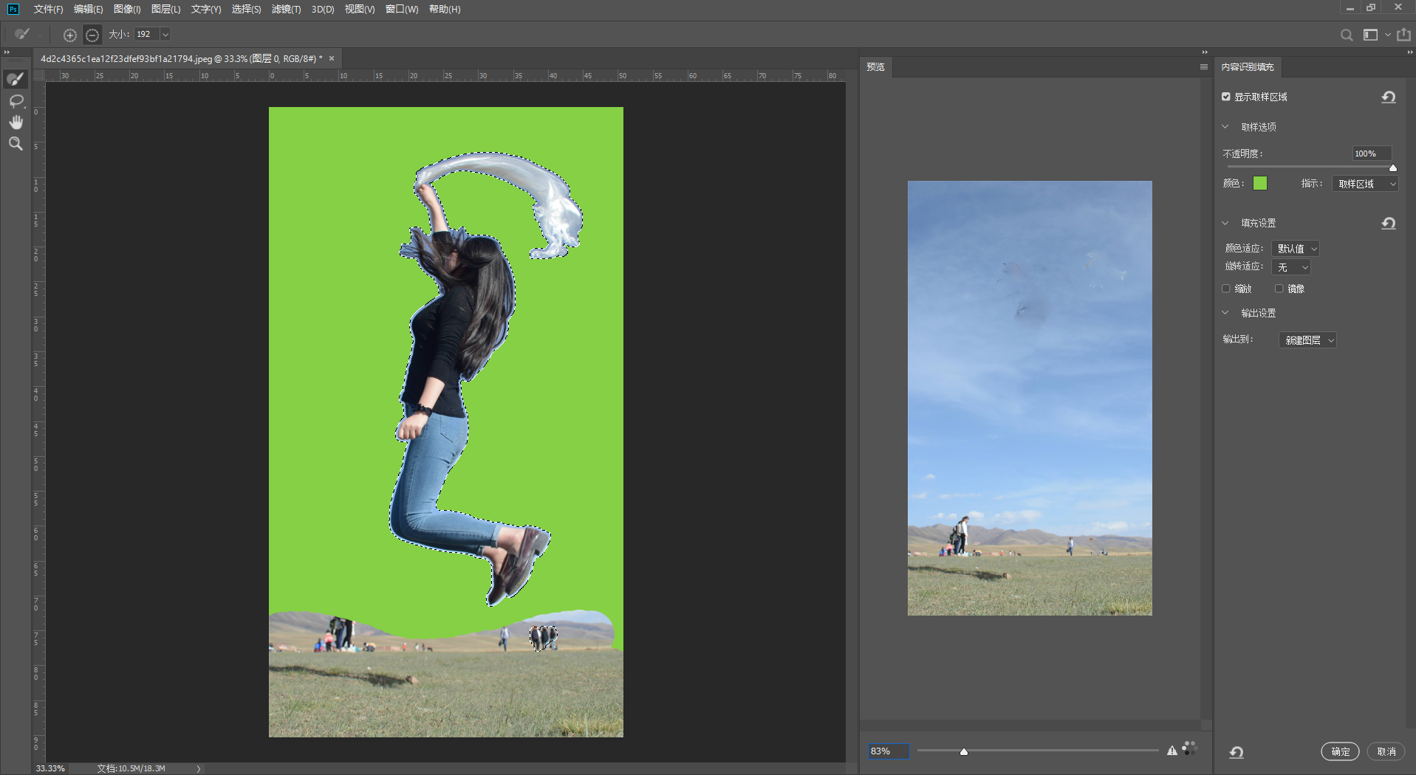
Task: Open the 选择(S) menu
Action: (246, 10)
